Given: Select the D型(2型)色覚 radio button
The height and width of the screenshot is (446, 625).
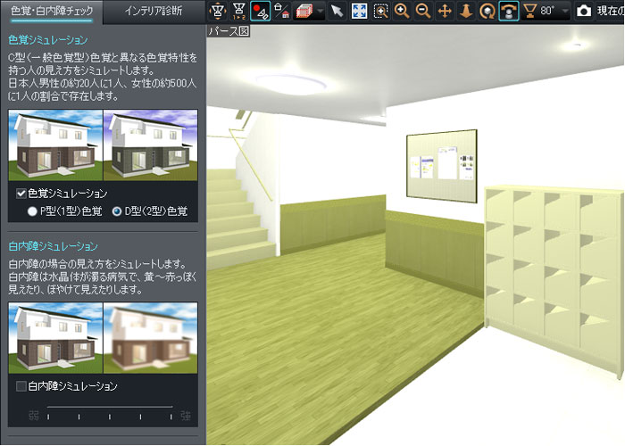Looking at the screenshot, I should point(117,211).
